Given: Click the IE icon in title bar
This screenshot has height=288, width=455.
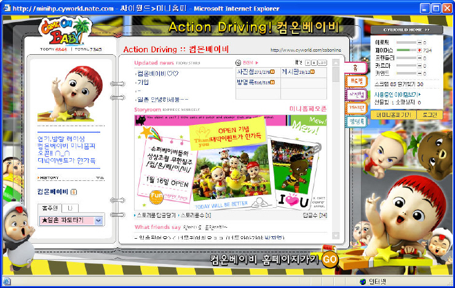Looking at the screenshot, I should point(7,8).
